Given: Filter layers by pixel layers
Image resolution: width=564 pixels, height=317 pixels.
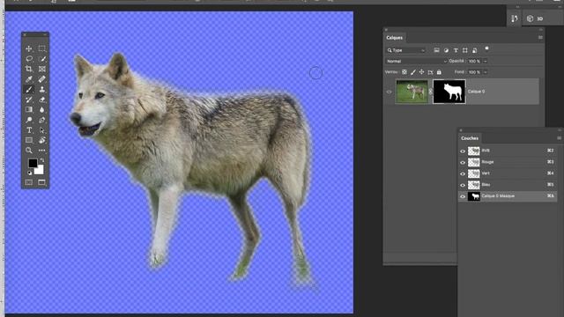Looking at the screenshot, I should click(x=436, y=50).
